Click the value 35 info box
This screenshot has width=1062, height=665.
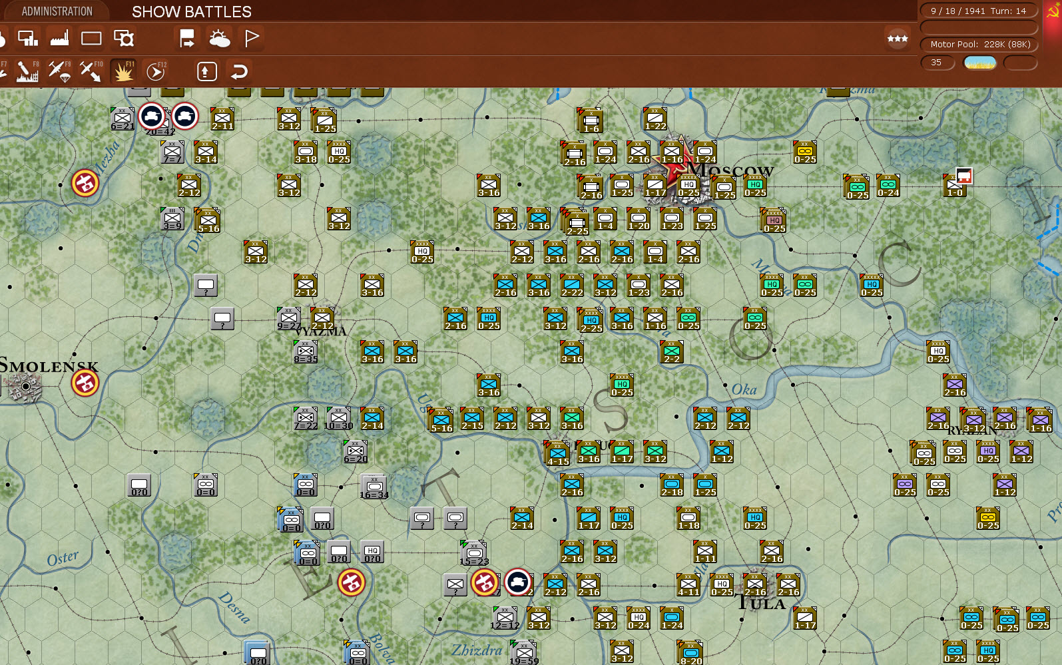(x=937, y=63)
